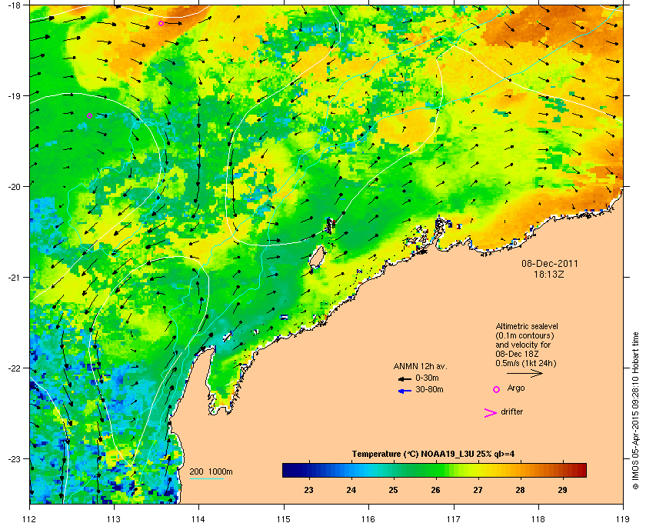
Task: Click the 'drifter' legend label
Action: point(511,411)
